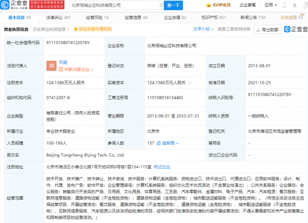Select the 经营风险 tab
The width and height of the screenshot is (308, 223).
tap(96, 18)
